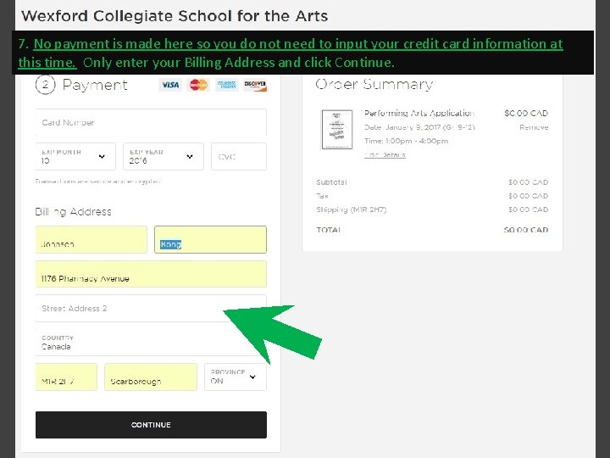Screen dimensions: 610x458
Task: Click the postal code field M1R 2H7
Action: (66, 377)
